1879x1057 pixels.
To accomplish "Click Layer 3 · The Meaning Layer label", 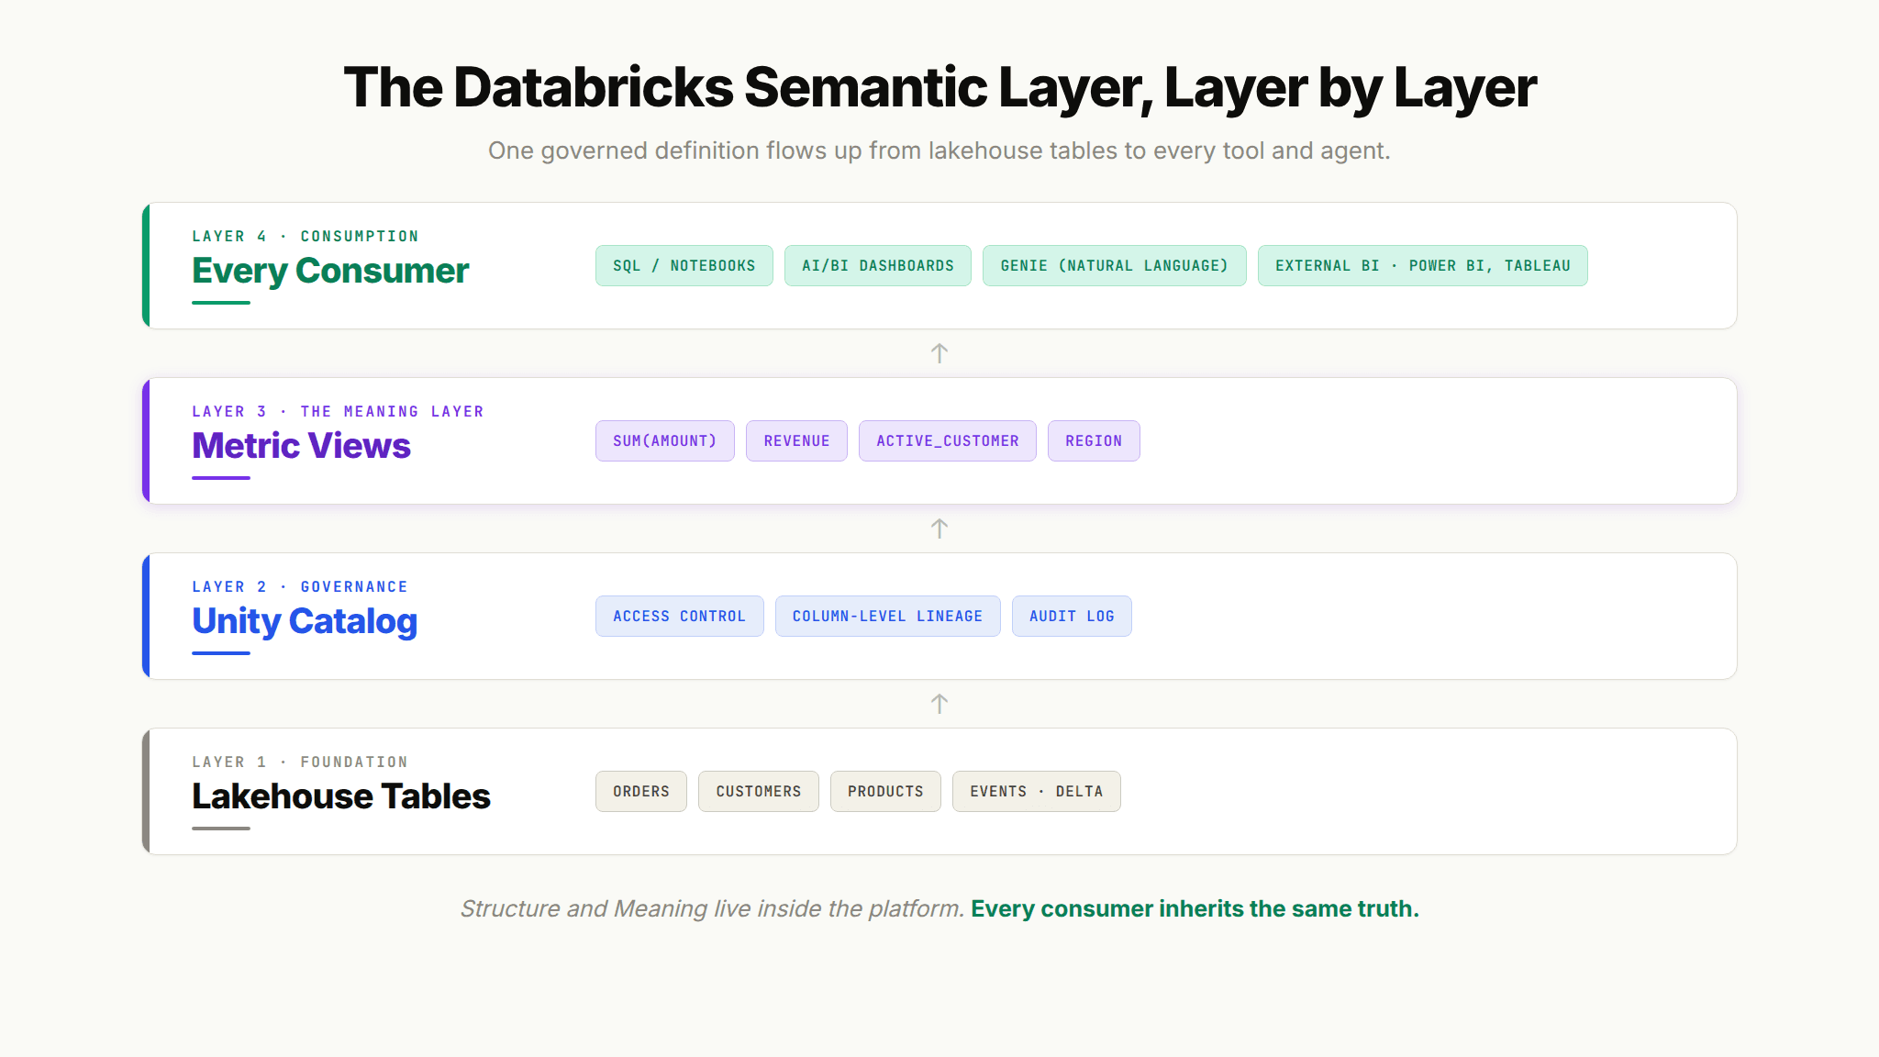I will (338, 411).
